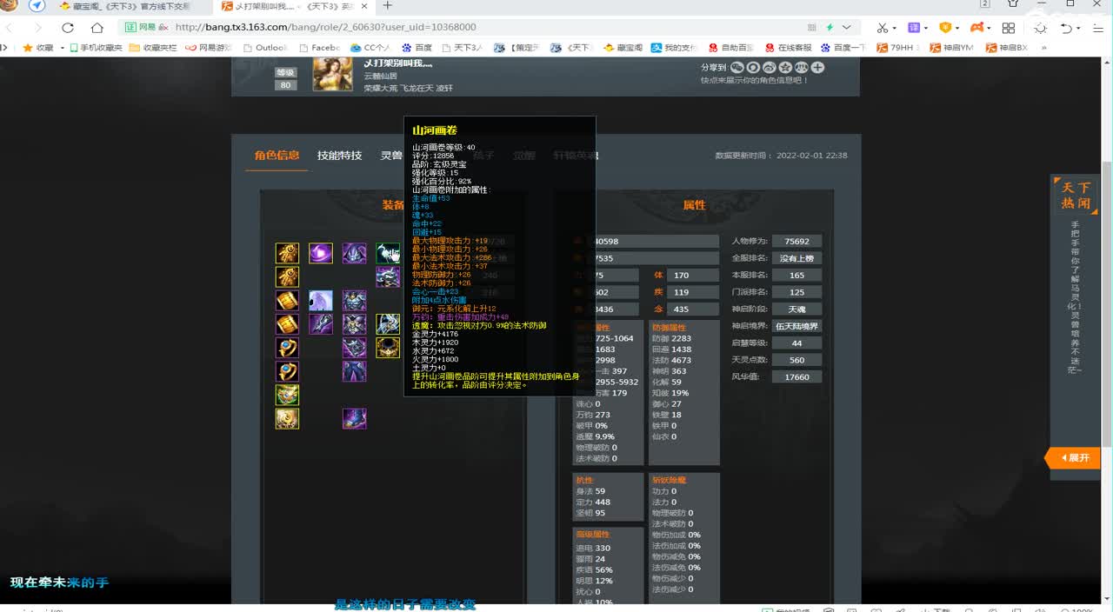The height and width of the screenshot is (612, 1113).
Task: Click the light-blue cloak equipment icon
Action: 321,301
